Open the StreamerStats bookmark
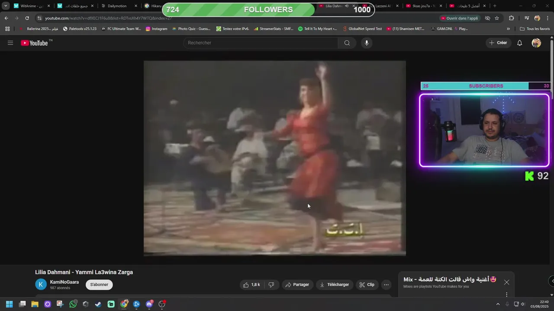This screenshot has height=311, width=554. (x=274, y=29)
